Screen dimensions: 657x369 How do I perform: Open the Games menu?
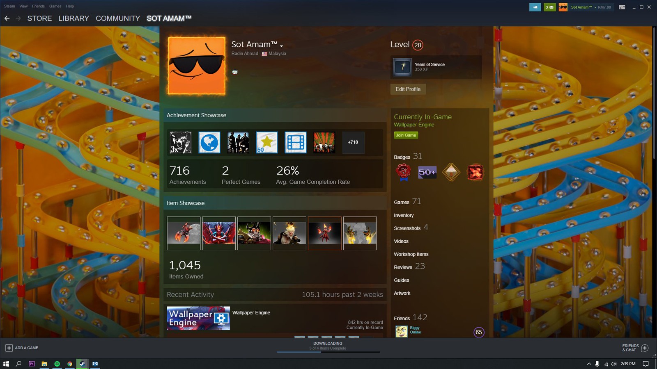tap(55, 6)
